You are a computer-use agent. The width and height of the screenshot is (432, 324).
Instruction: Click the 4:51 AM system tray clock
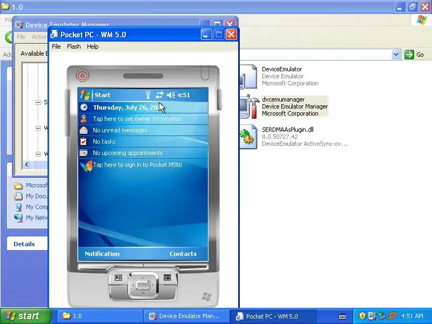(x=412, y=316)
